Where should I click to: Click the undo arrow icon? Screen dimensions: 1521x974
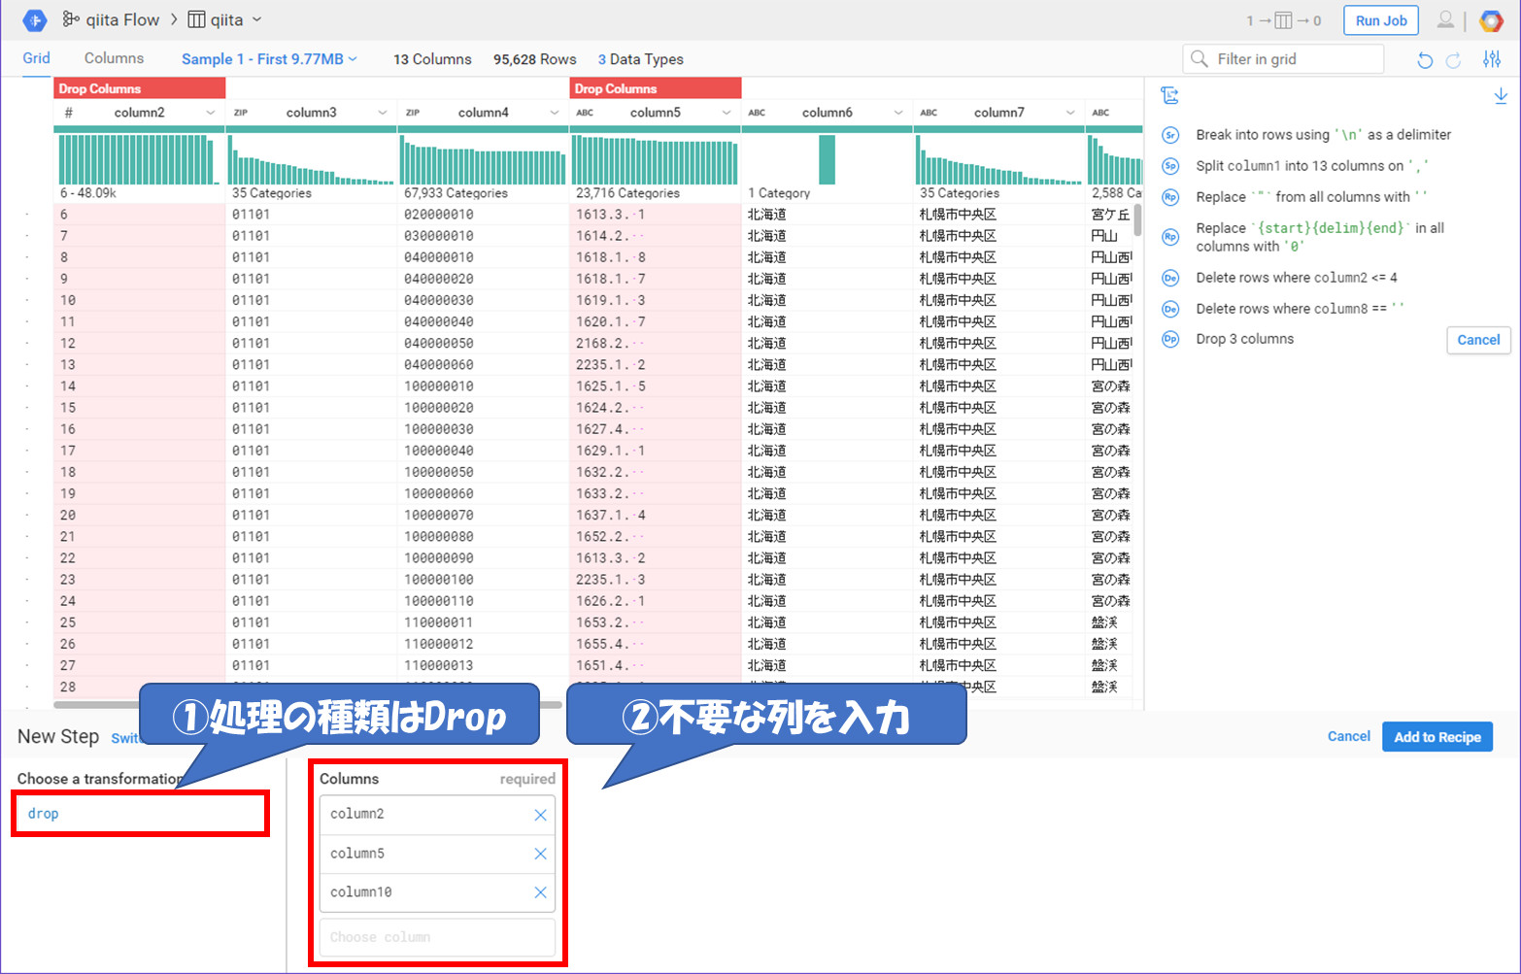pyautogui.click(x=1424, y=60)
